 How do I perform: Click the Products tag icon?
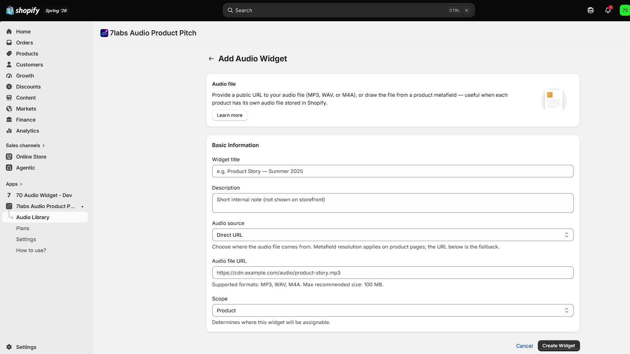coord(9,53)
